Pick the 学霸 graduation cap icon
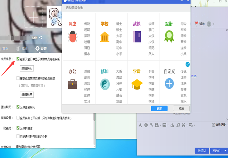Image resolution: width=228 pixels, height=158 pixels. point(137,84)
